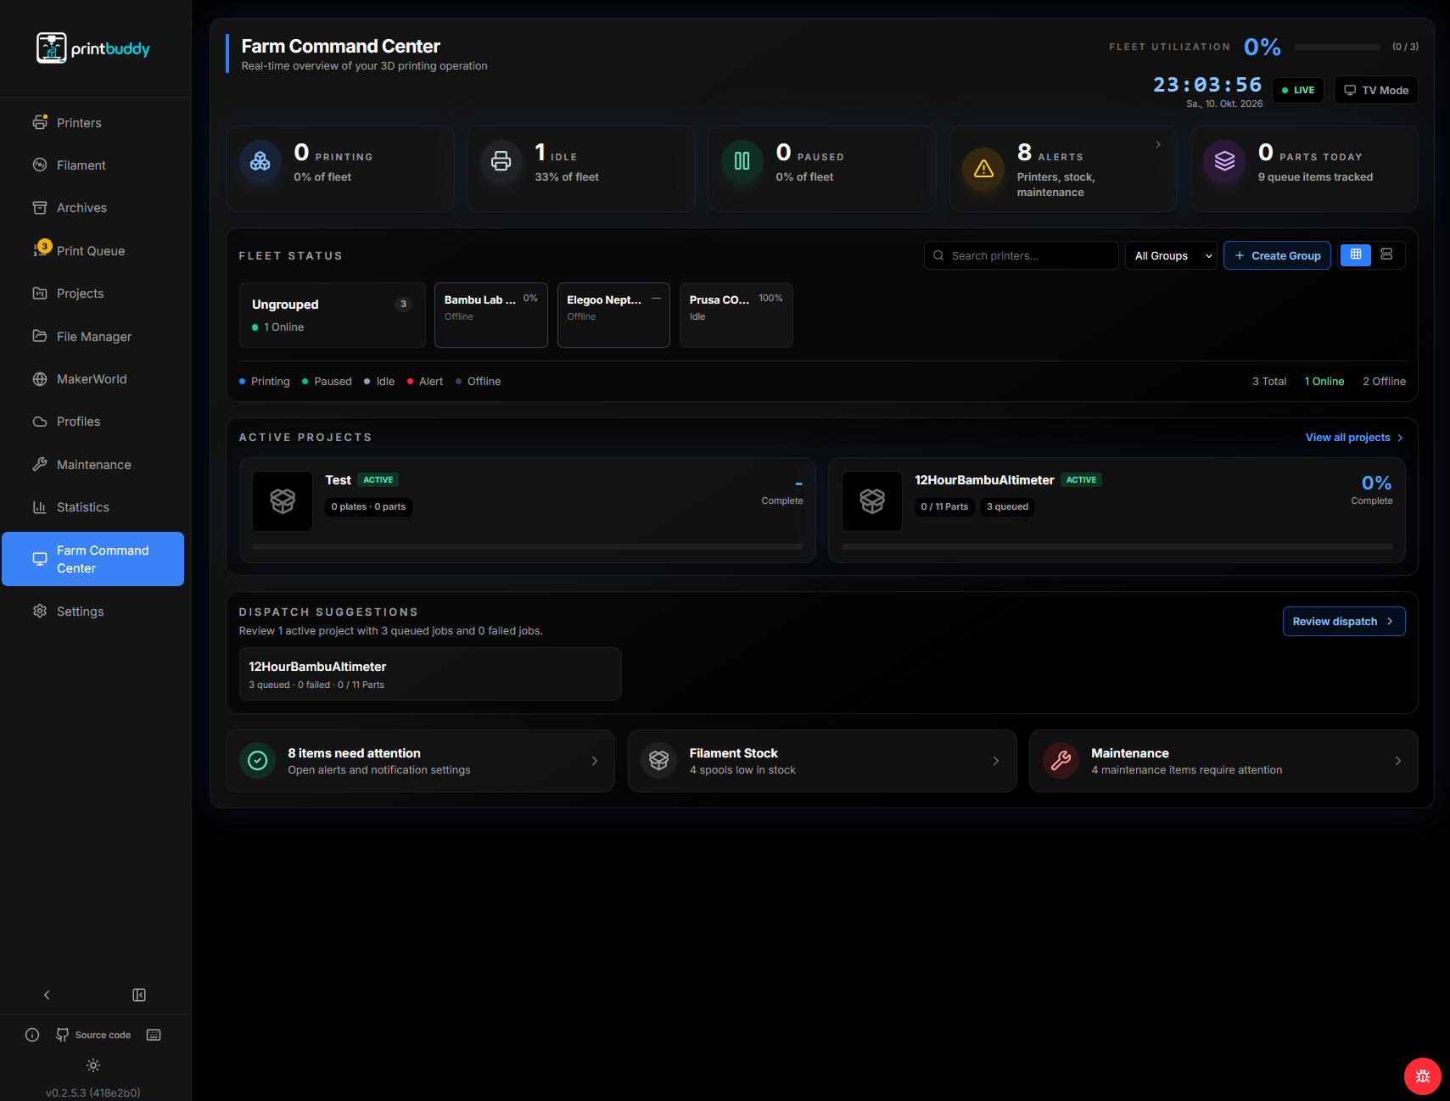
Task: Open the printbuddy logo home link
Action: [93, 48]
